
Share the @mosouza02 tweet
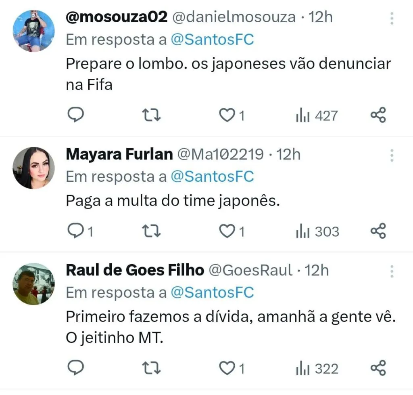[378, 116]
